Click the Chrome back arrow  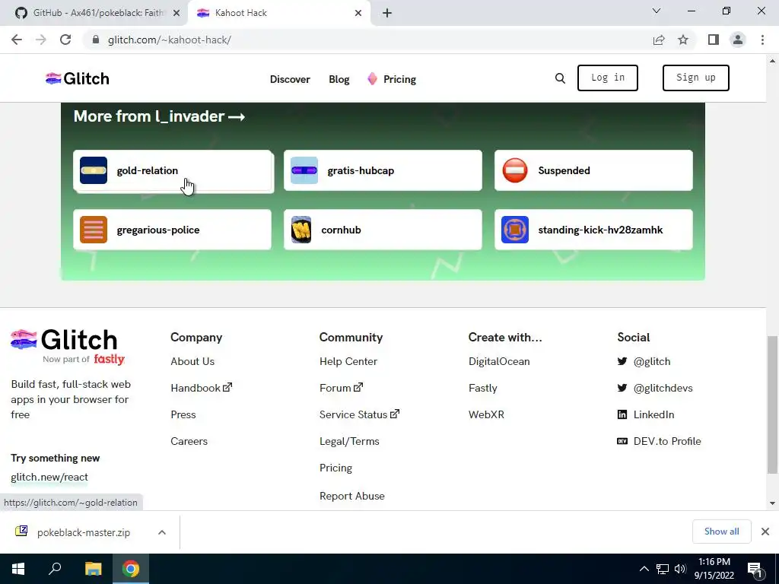[17, 40]
